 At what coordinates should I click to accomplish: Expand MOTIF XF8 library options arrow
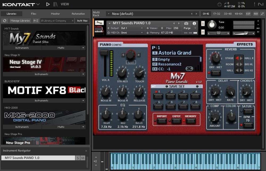[x=83, y=101]
